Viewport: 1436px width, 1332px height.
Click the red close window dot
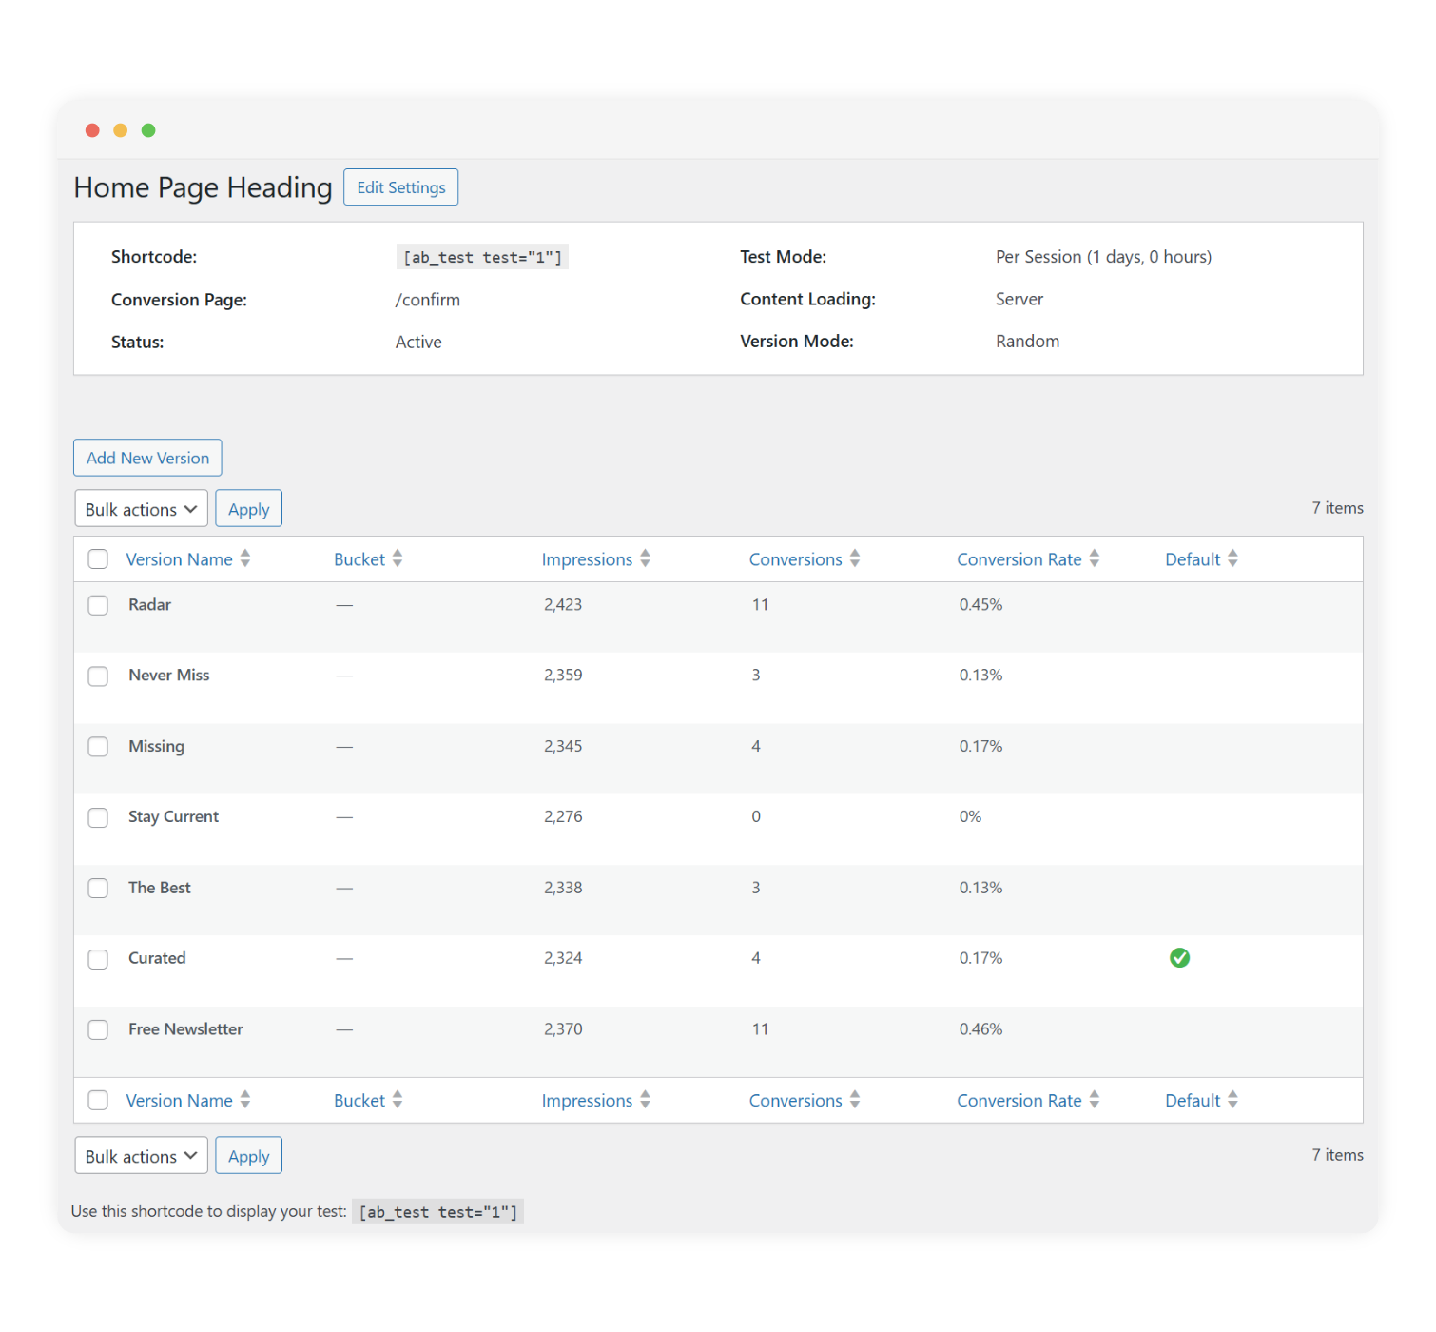[92, 130]
